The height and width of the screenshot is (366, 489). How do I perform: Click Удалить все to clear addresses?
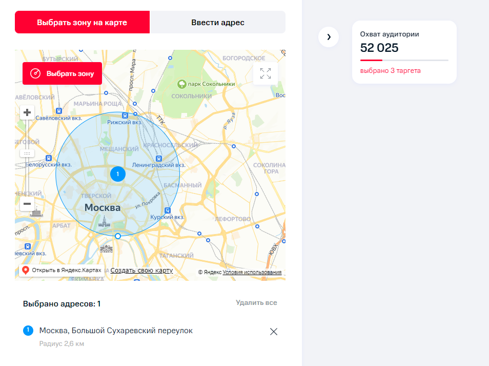click(256, 303)
